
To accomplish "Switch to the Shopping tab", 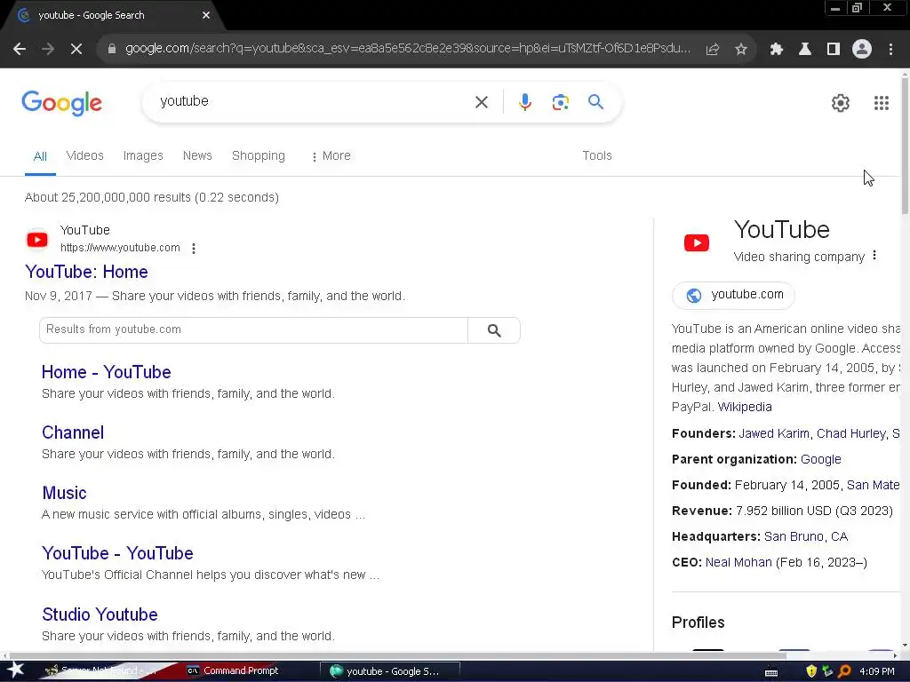I will 259,156.
